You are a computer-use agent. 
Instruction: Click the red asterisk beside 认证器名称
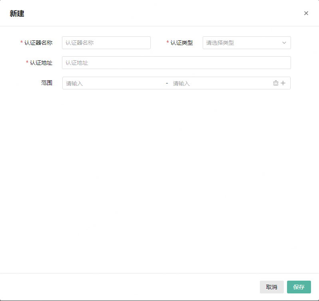point(22,43)
